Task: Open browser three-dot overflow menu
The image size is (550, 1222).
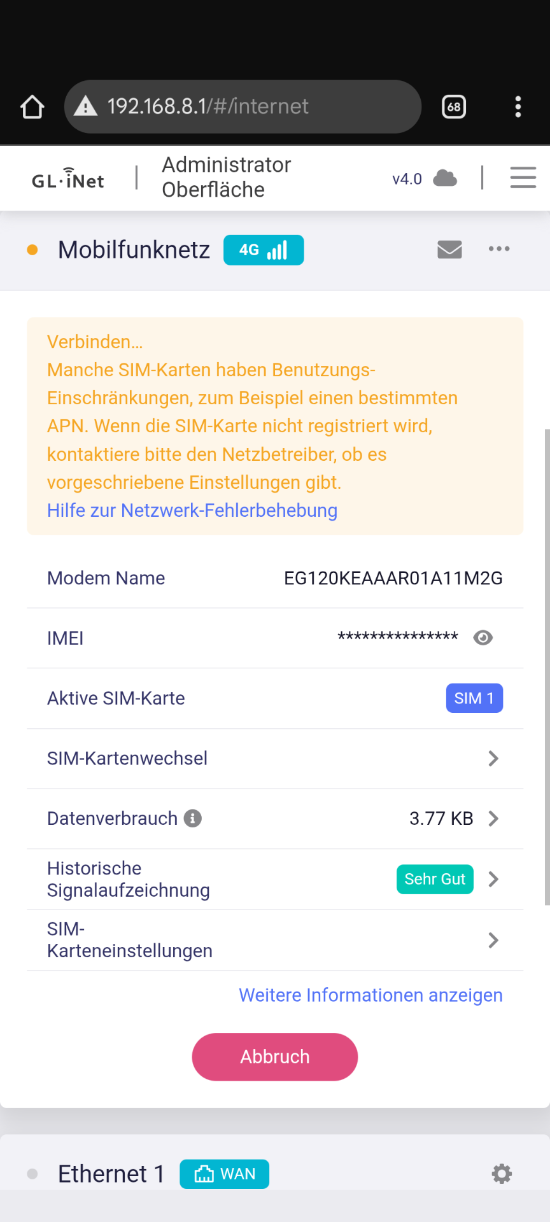Action: (518, 107)
